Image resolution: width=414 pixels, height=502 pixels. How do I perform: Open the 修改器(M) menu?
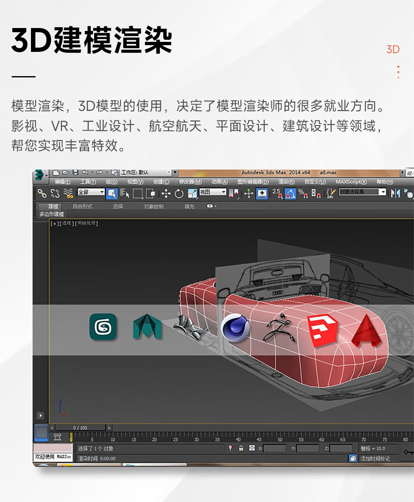190,182
